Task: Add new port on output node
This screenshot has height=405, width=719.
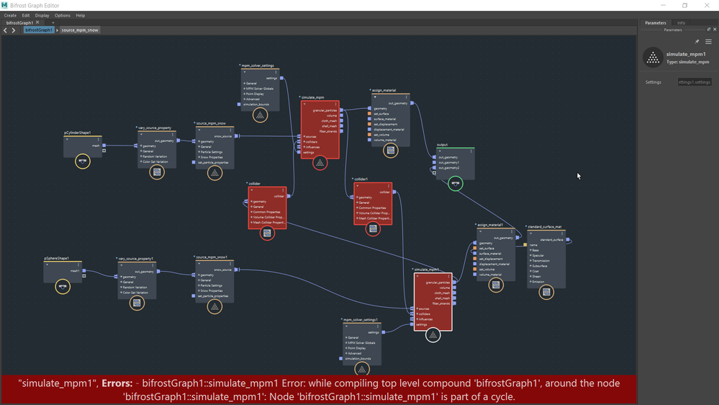Action: [x=434, y=173]
